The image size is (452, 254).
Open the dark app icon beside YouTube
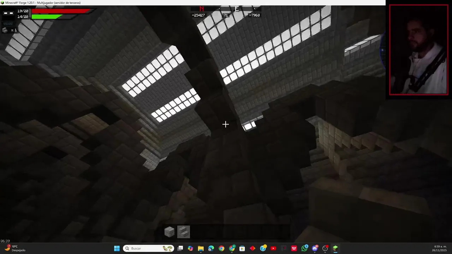tap(284, 248)
